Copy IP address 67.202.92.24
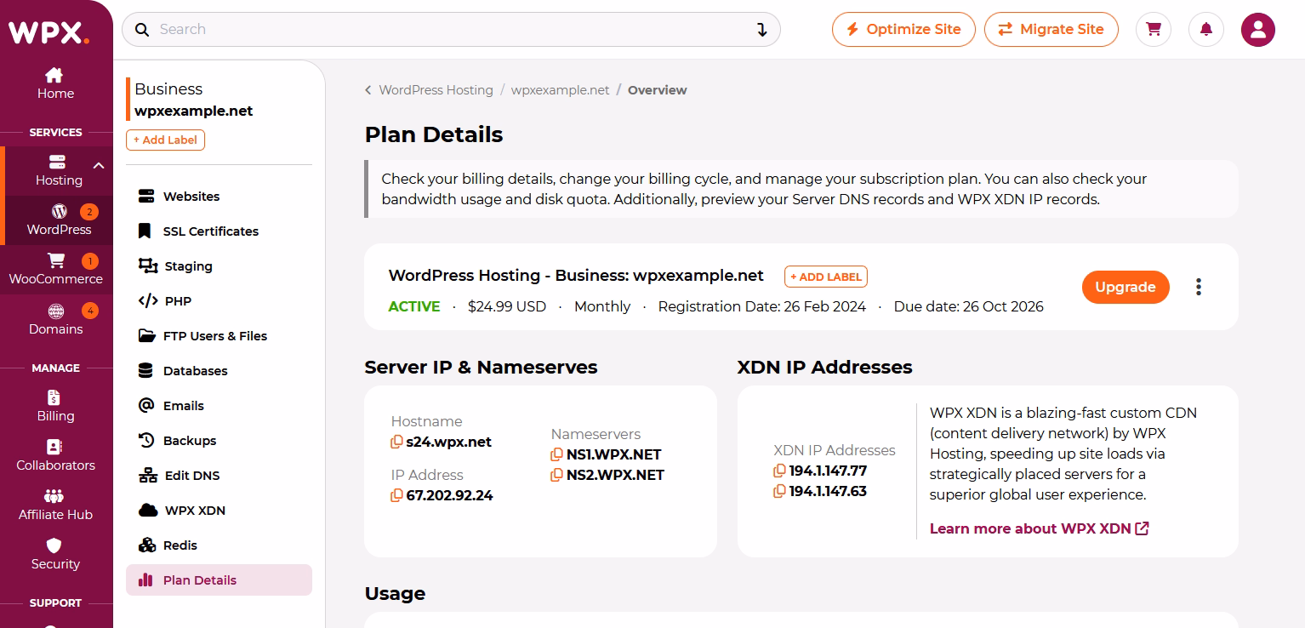The height and width of the screenshot is (628, 1305). (x=396, y=496)
